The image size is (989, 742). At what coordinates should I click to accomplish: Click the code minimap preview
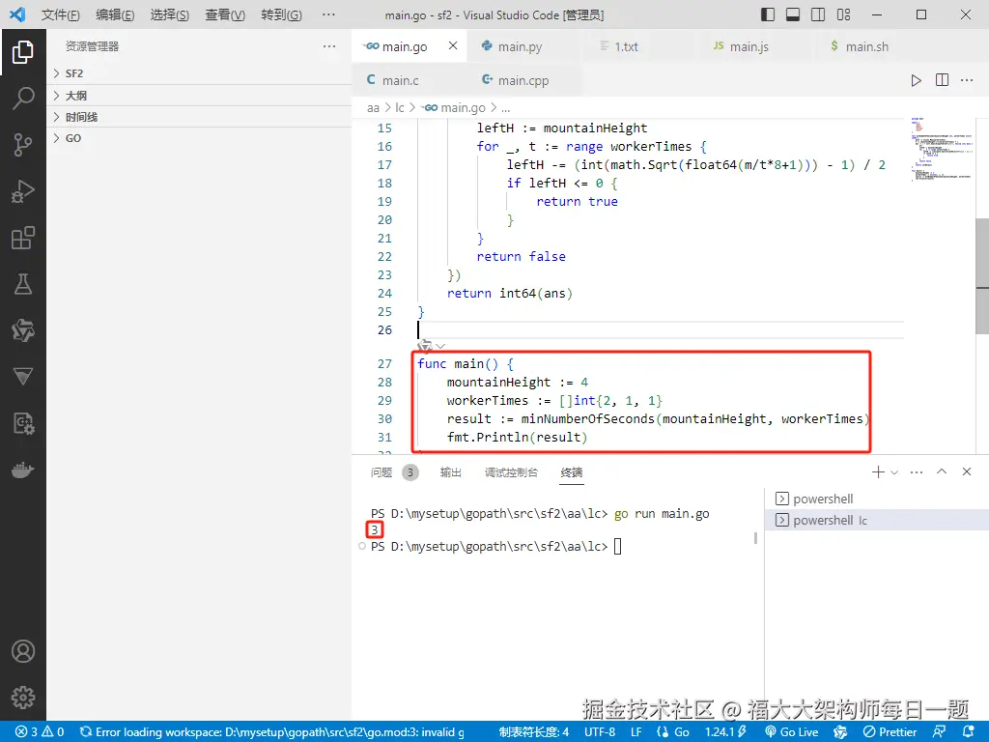pos(941,150)
